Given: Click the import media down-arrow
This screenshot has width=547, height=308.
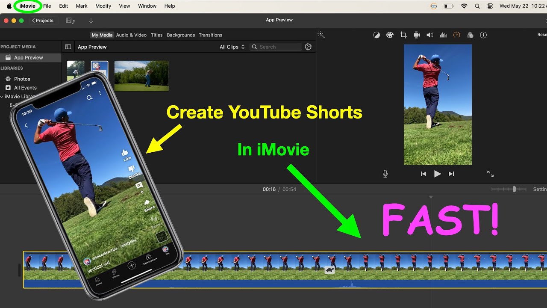Looking at the screenshot, I should tap(91, 21).
